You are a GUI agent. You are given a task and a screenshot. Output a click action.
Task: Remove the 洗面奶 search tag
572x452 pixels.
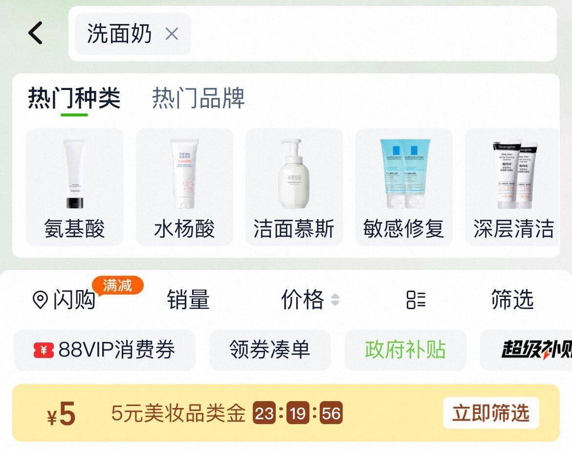tap(172, 34)
